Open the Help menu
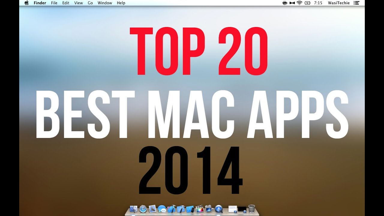This screenshot has width=384, height=216. click(x=121, y=3)
